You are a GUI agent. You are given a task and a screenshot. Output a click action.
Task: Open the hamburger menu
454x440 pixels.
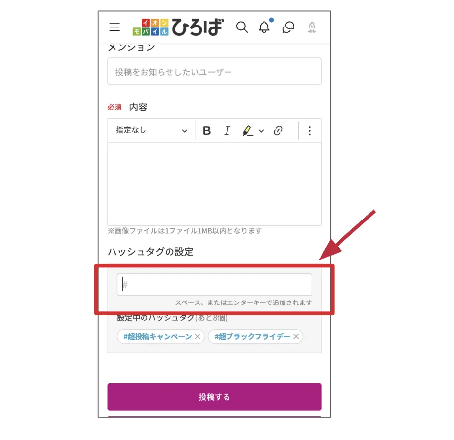tap(114, 27)
